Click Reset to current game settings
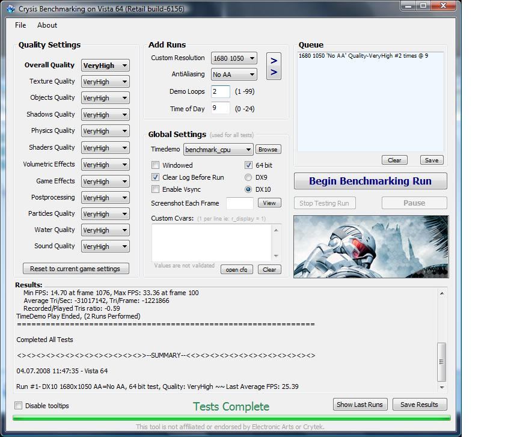This screenshot has width=505, height=437. tap(76, 269)
